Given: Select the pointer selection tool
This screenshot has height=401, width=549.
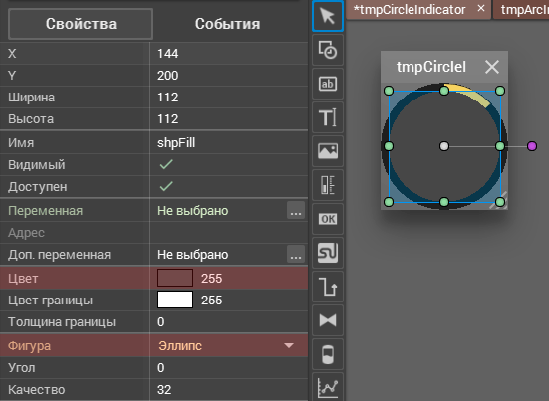Looking at the screenshot, I should 328,16.
